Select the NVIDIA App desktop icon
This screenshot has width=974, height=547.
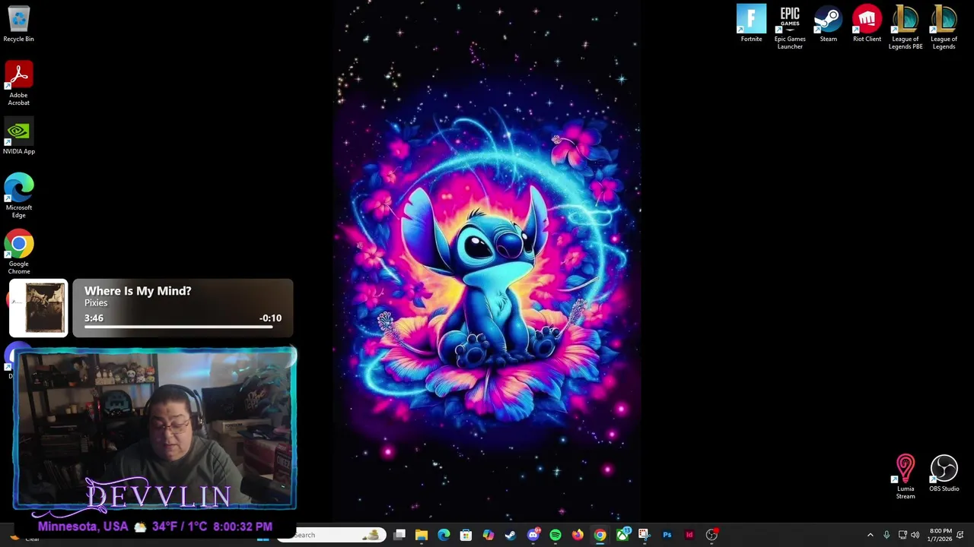pyautogui.click(x=18, y=137)
